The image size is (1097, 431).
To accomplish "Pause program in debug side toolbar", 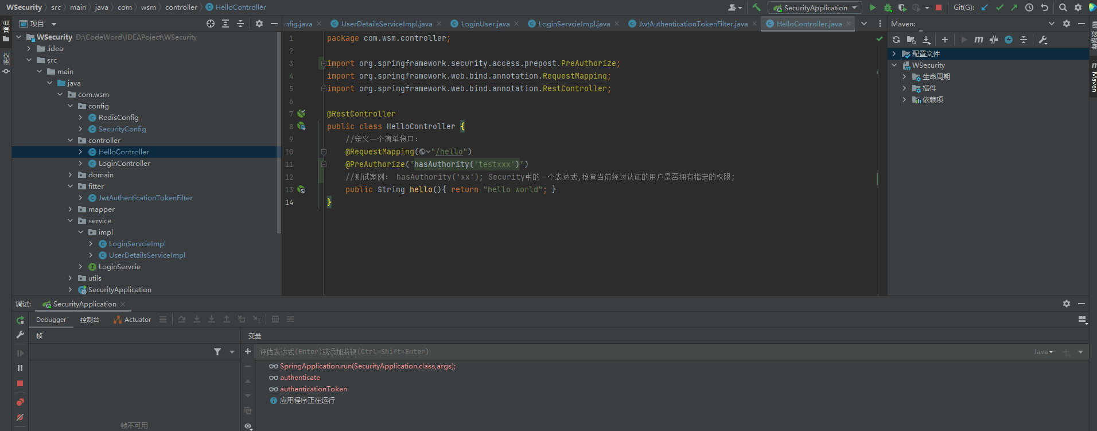I will 20,368.
